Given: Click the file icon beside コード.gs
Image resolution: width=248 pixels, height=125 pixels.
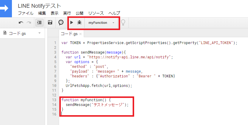Looking at the screenshot, I should pos(5,33).
